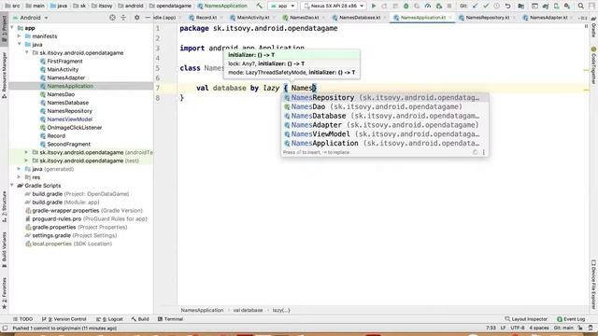This screenshot has height=336, width=598.
Task: Open the Event Log
Action: (x=571, y=319)
